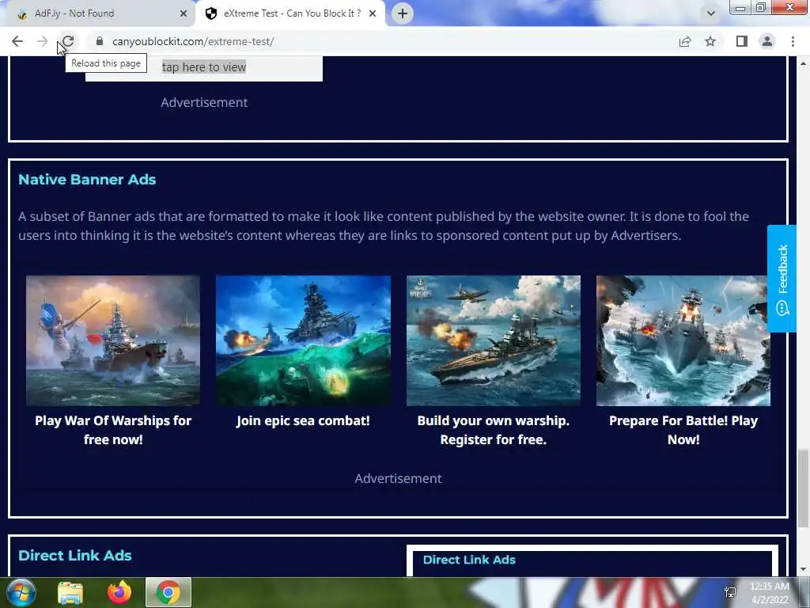The image size is (810, 608).
Task: Switch to the AdF.ly - Not Found tab
Action: click(x=98, y=13)
